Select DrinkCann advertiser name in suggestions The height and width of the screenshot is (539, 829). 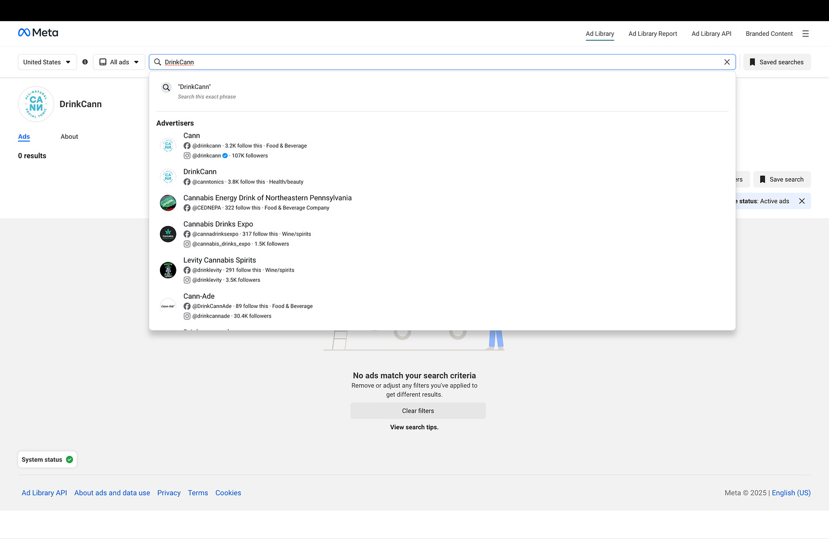(200, 171)
